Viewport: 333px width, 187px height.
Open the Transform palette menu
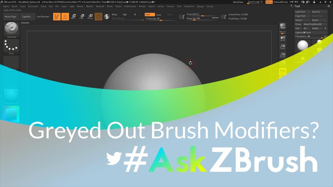tap(189, 6)
